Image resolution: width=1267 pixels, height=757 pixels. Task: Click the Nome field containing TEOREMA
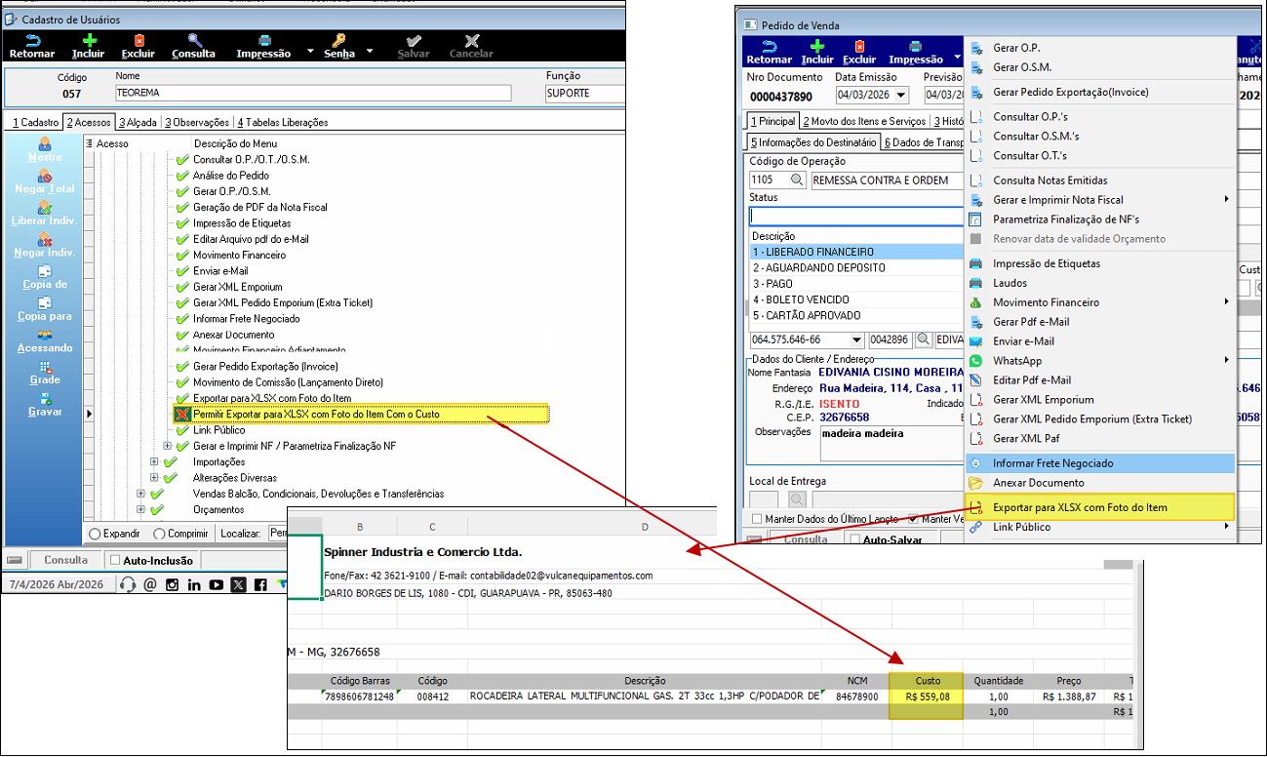click(x=312, y=94)
